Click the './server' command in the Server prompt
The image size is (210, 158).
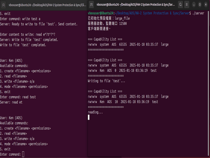pyautogui.click(x=198, y=13)
